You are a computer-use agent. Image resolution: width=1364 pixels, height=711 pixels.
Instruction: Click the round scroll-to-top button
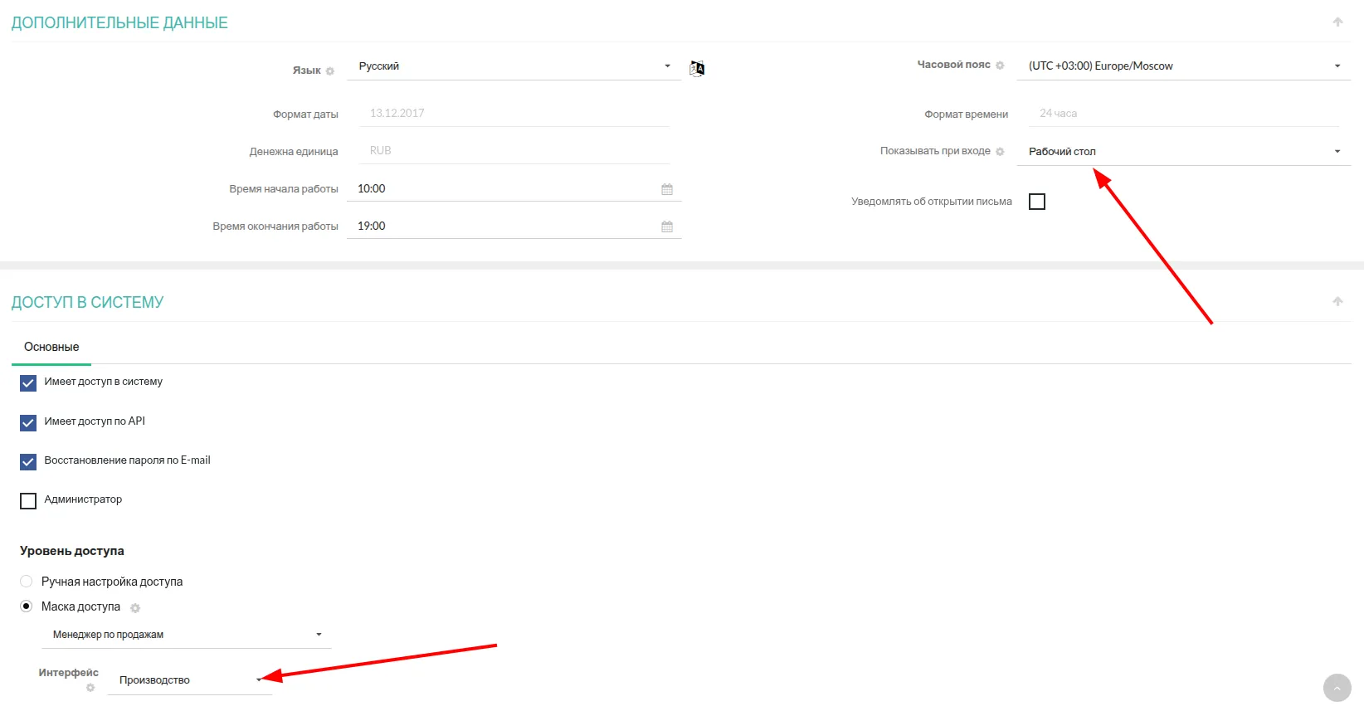(1337, 688)
